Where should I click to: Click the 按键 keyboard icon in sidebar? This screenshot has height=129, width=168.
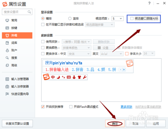tap(7, 28)
